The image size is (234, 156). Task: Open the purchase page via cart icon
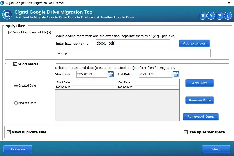click(x=202, y=16)
